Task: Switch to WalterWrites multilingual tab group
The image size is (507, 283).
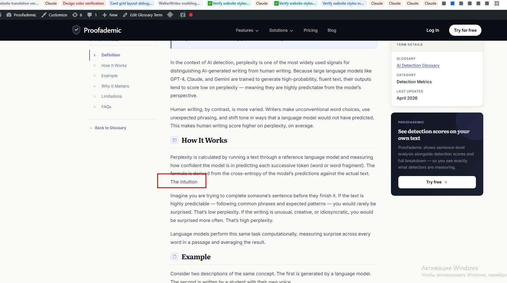Action: pos(179,3)
